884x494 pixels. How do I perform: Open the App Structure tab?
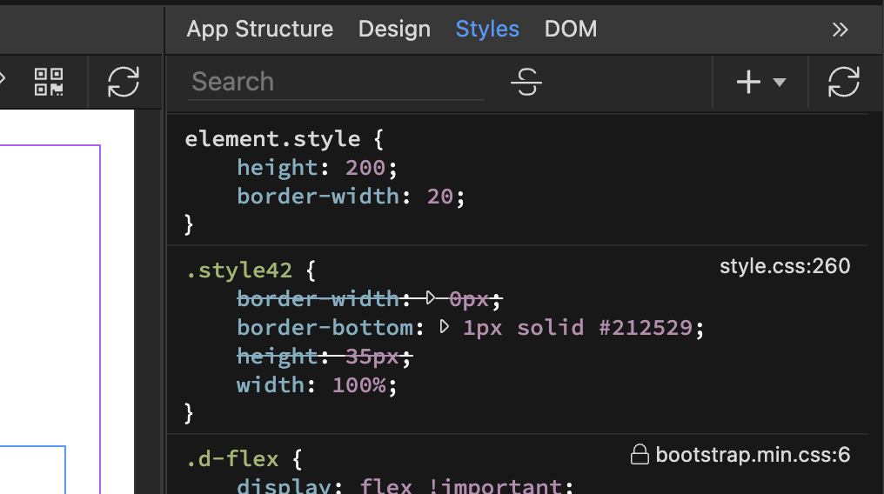click(x=260, y=30)
